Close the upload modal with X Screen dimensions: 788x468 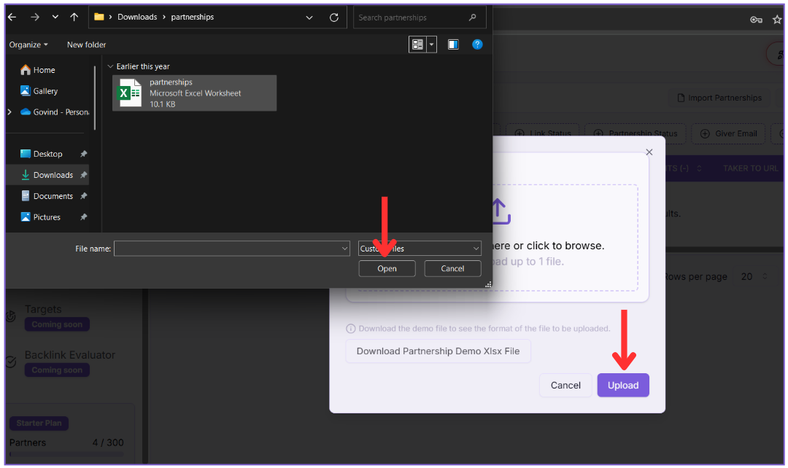[649, 152]
